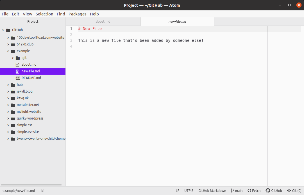Click the README.md file icon in the tree

click(x=17, y=78)
